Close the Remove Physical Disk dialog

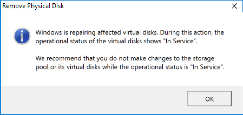click(235, 6)
